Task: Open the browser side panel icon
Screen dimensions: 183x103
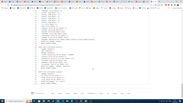Action: (175, 5)
